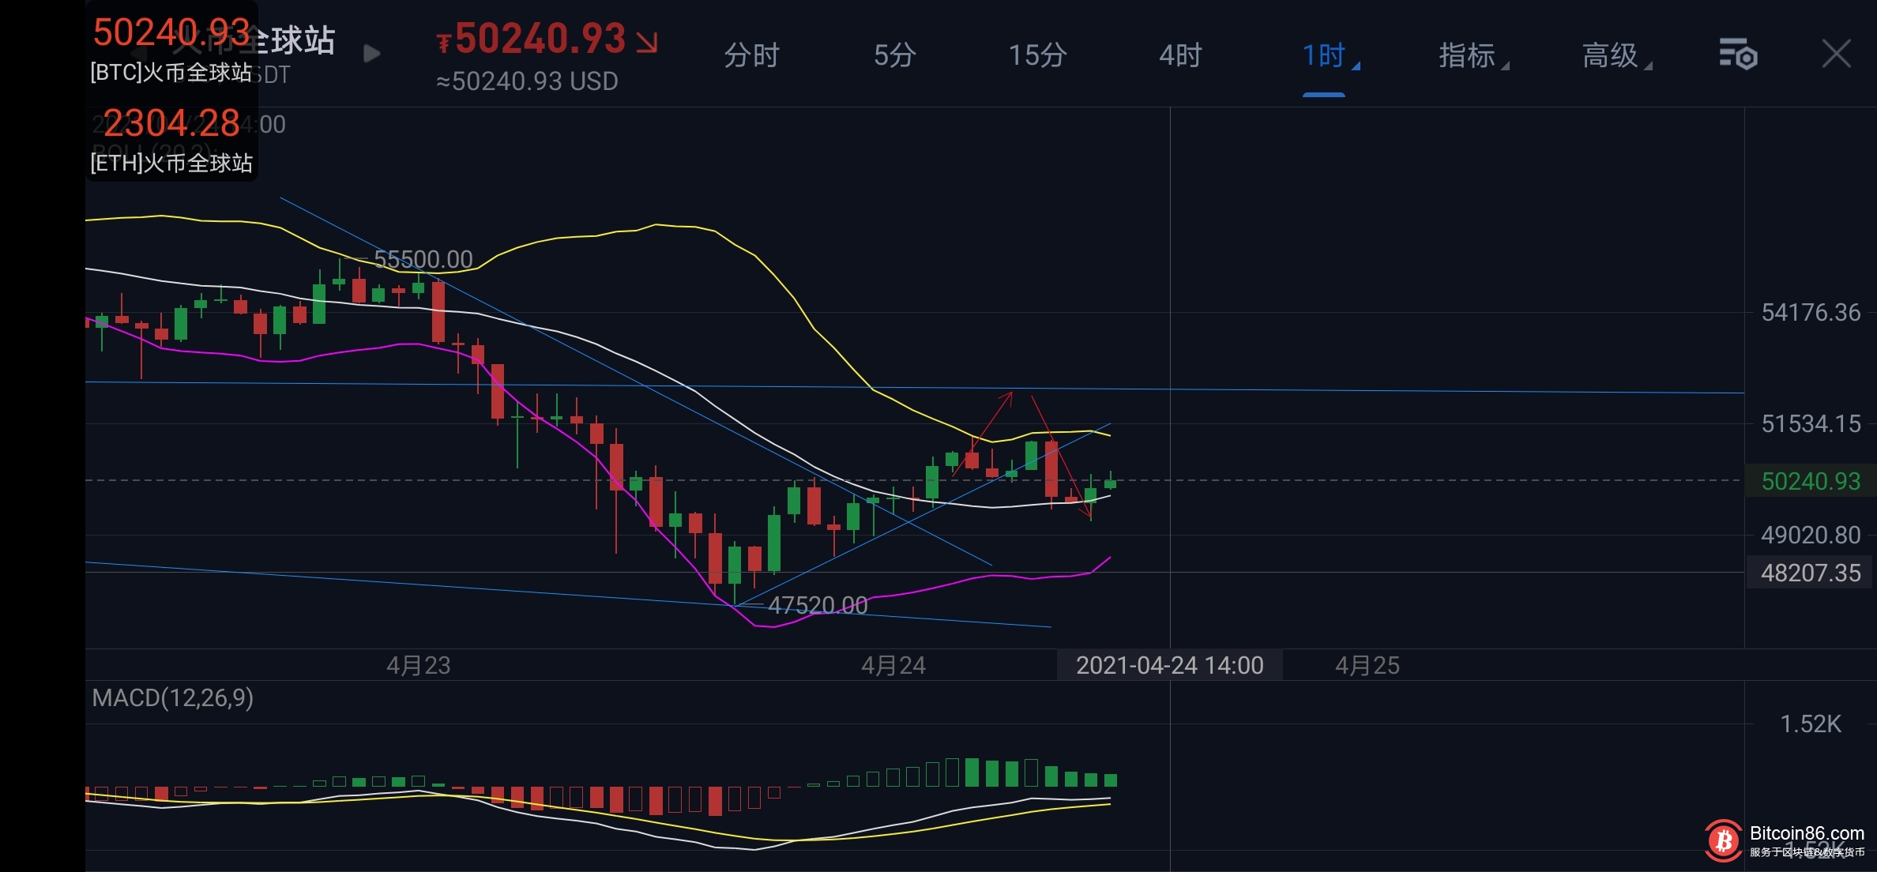Switch chart to the 4时 interval
The height and width of the screenshot is (872, 1877).
pos(1180,55)
